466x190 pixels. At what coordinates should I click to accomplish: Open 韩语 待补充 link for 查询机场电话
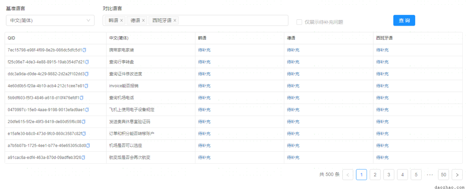(x=204, y=98)
